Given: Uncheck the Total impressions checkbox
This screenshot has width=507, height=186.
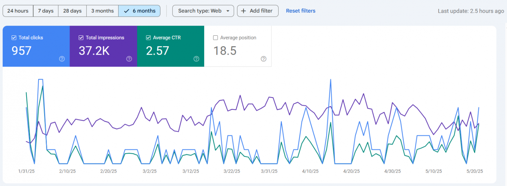Looking at the screenshot, I should click(81, 38).
